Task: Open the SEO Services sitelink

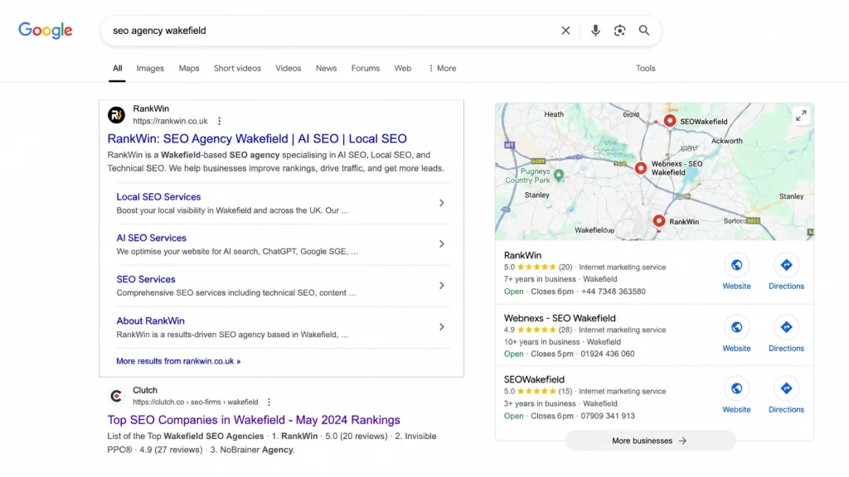Action: [146, 279]
